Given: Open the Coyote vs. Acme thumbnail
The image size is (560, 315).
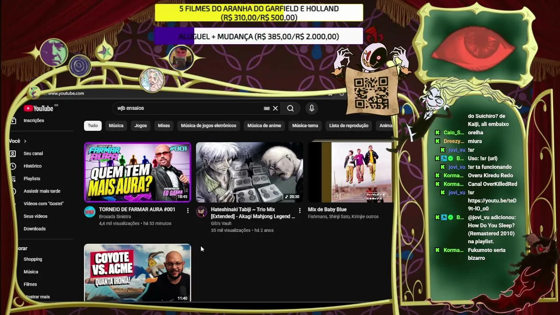Looking at the screenshot, I should point(137,273).
